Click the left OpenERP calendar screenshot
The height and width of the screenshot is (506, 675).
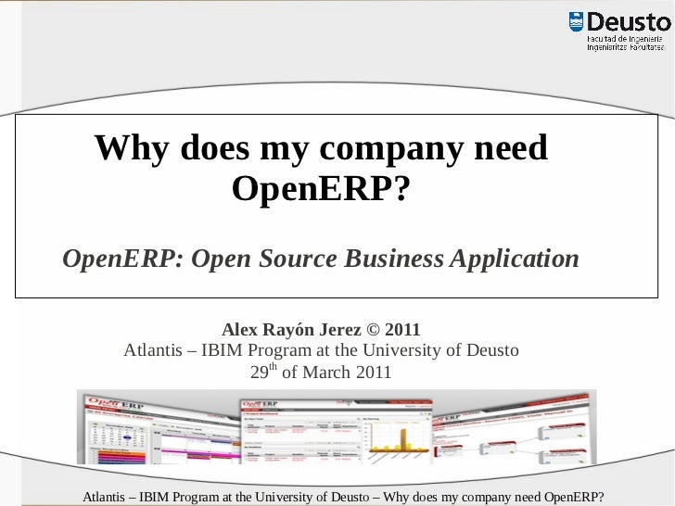pyautogui.click(x=161, y=430)
